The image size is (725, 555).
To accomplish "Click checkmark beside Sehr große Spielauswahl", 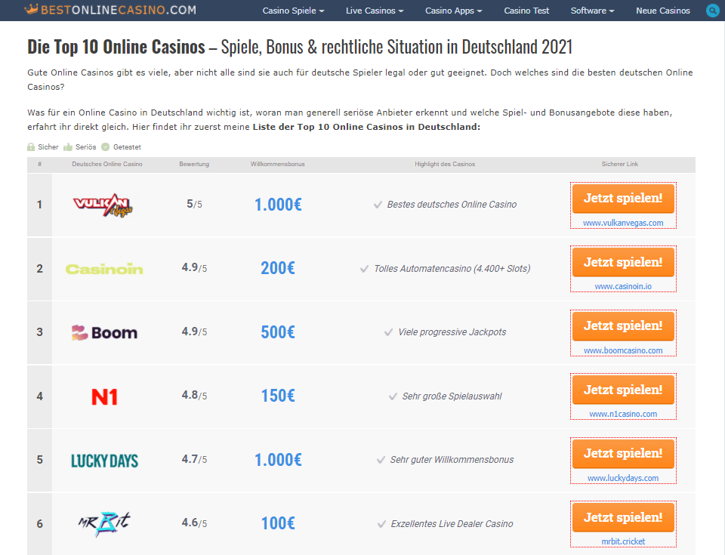I will [393, 396].
